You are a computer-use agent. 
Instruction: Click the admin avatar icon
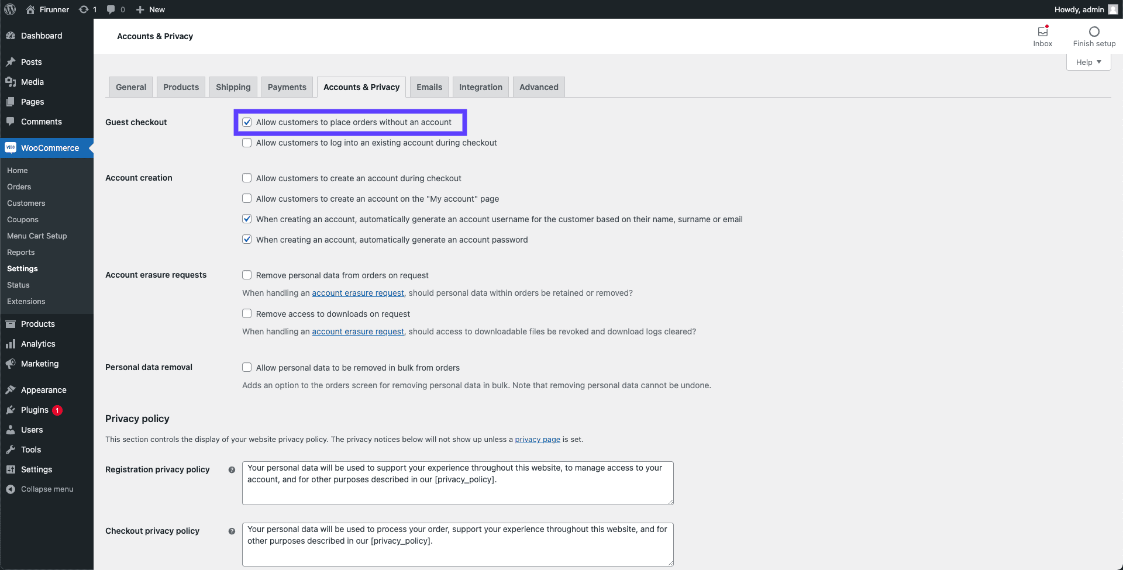pos(1112,9)
